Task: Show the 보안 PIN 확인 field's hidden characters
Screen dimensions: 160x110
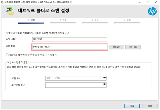Action: (104, 84)
